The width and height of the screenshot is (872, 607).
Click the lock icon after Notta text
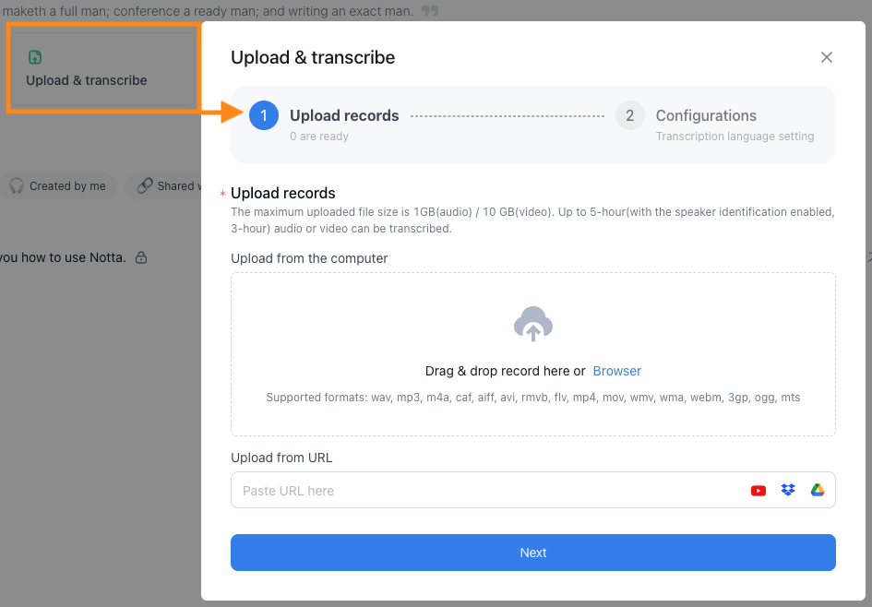[141, 257]
